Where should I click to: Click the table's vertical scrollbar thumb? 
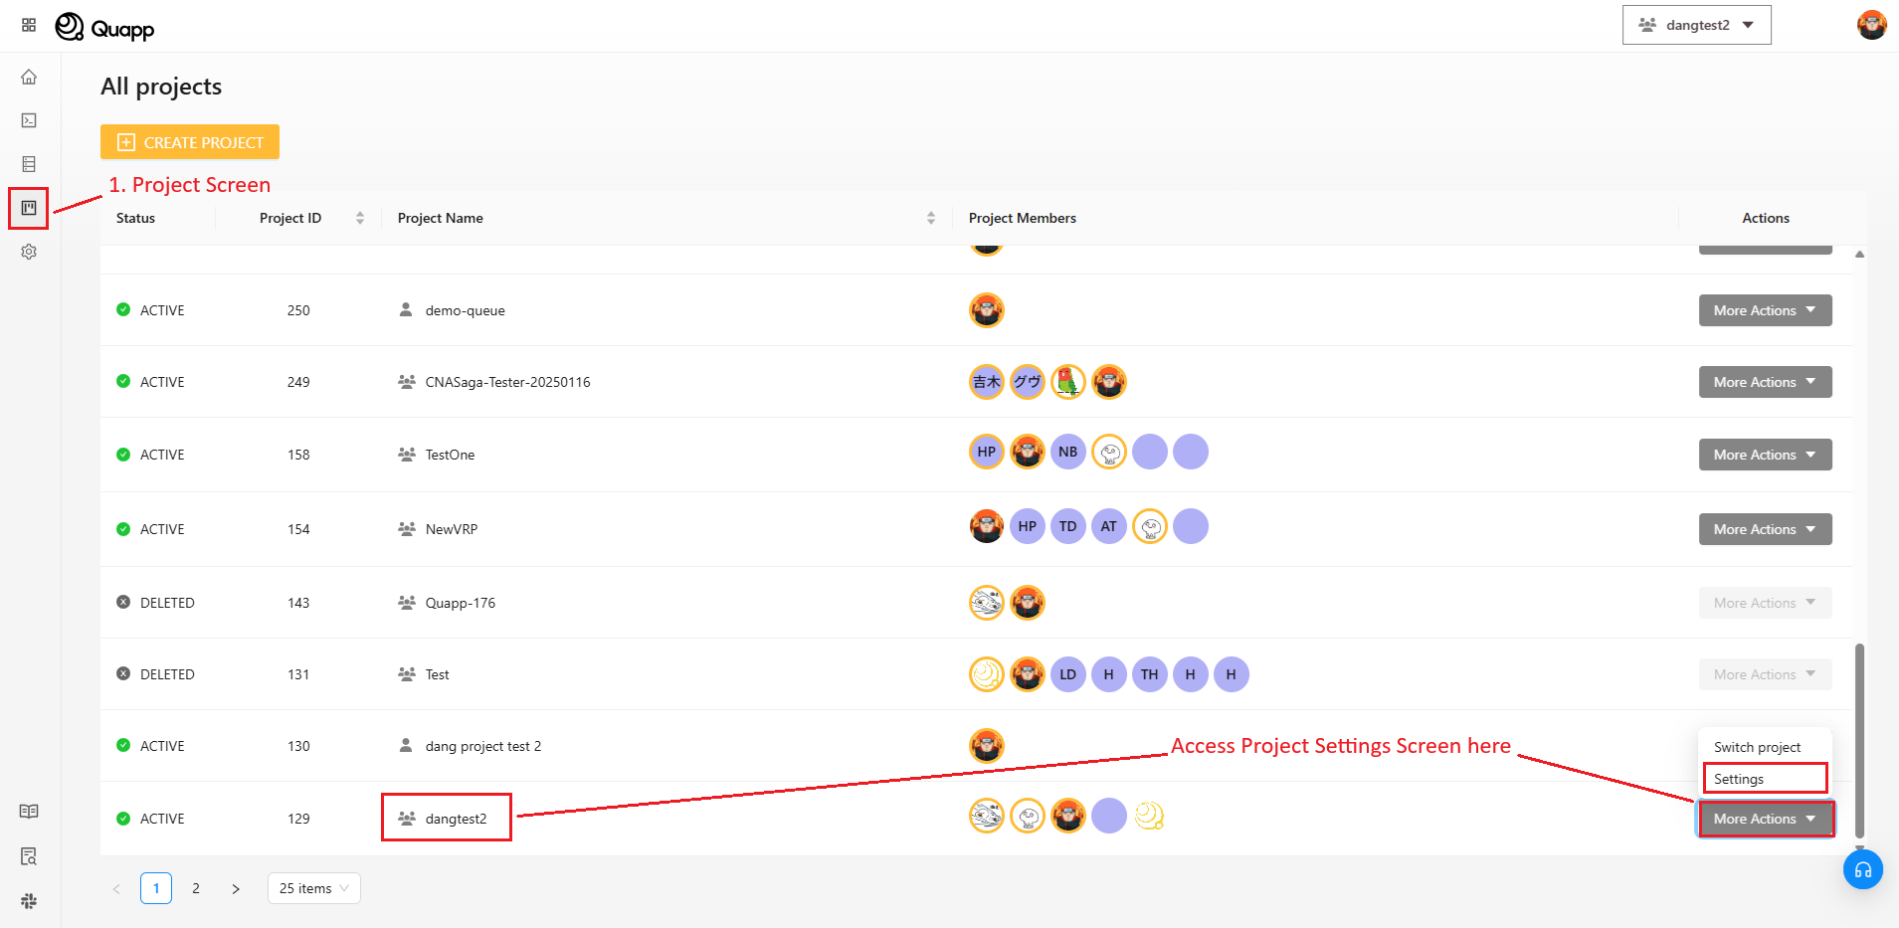(1859, 740)
